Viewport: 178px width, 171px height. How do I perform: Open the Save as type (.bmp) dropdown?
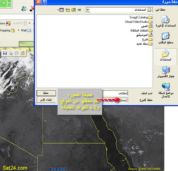point(115,100)
